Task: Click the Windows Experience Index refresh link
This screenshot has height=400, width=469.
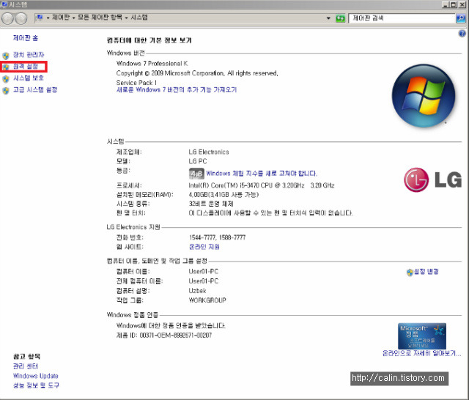Action: coord(262,174)
